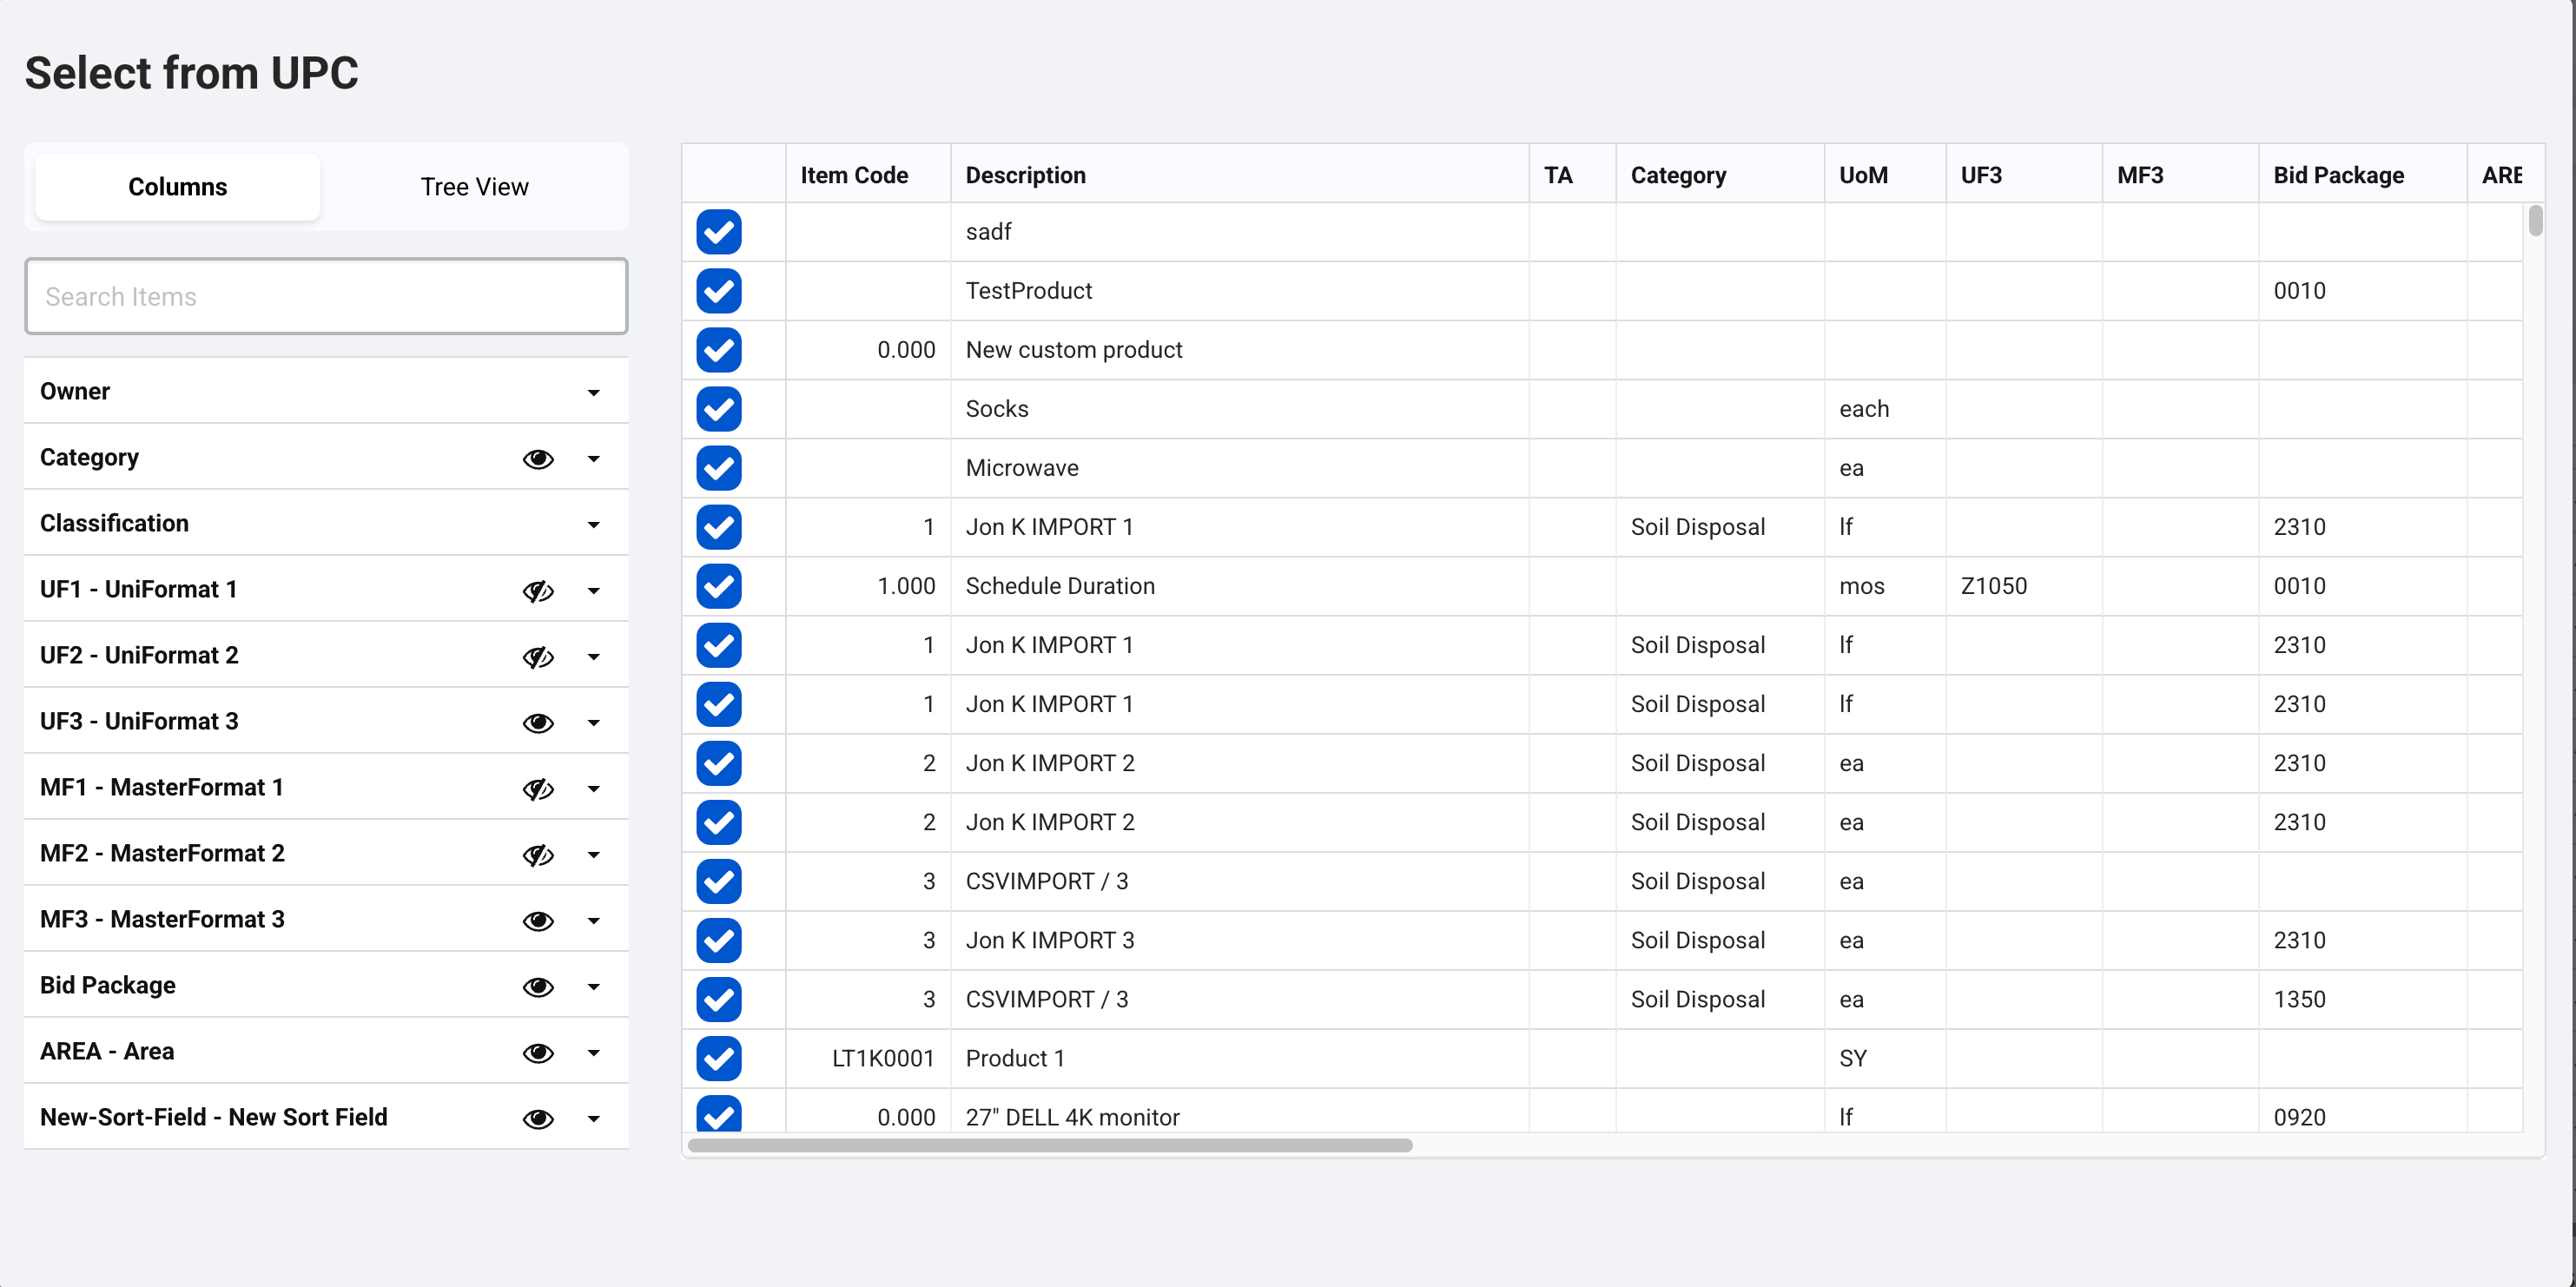Show the MF2 - MasterFormat 2 column
This screenshot has width=2576, height=1287.
538,854
